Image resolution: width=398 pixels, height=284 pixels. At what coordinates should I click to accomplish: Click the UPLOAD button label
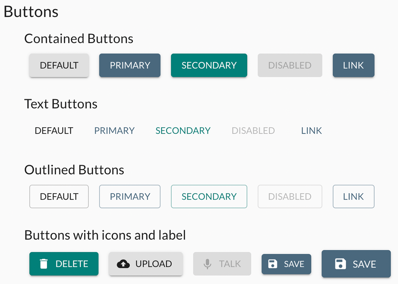(154, 264)
